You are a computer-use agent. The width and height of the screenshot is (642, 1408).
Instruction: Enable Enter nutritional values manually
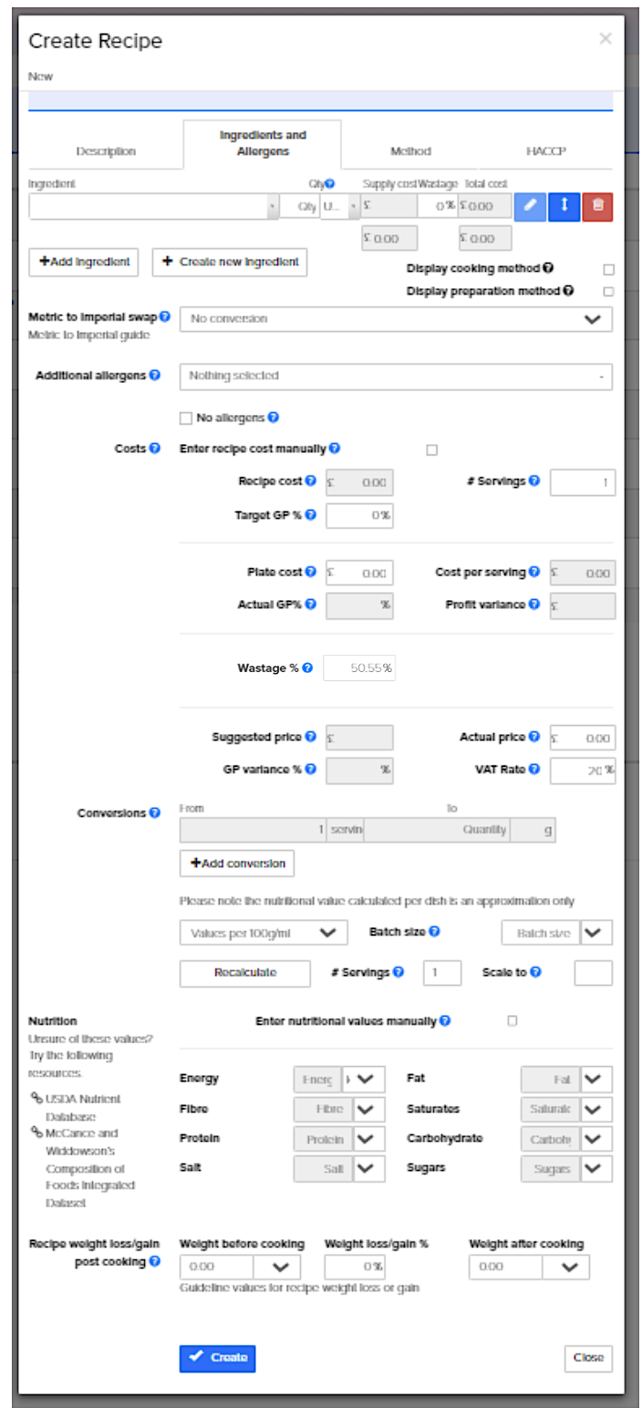(512, 1021)
